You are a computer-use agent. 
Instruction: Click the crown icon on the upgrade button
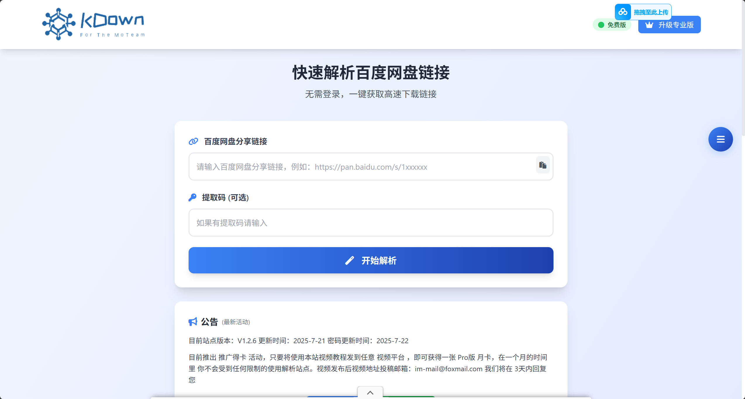(649, 25)
